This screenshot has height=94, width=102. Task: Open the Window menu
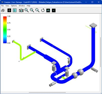pyautogui.click(x=22, y=6)
